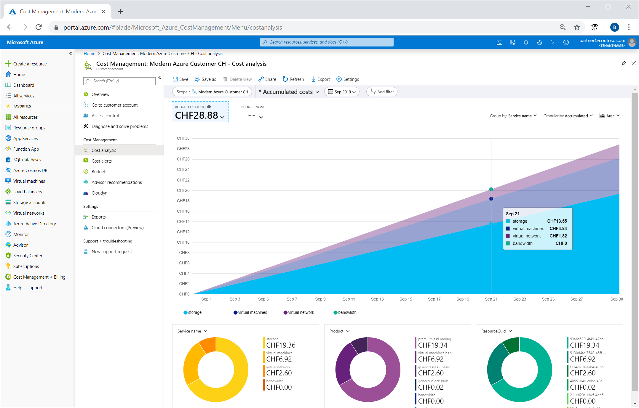Screen dimensions: 639x408
Task: Open Budgets in Cost Management menu
Action: [x=99, y=171]
